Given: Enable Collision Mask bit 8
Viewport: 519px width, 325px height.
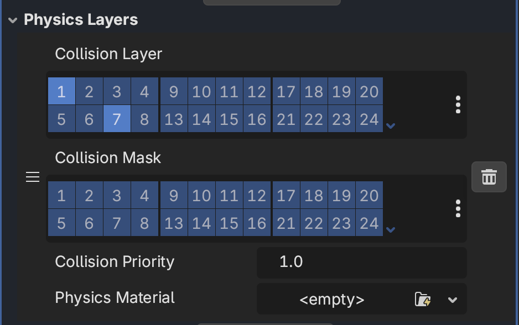Looking at the screenshot, I should 144,223.
